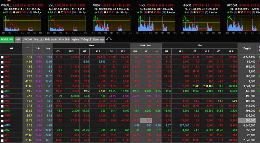The image size is (260, 143).
Task: Click the +/- column header
Action: click(x=157, y=51)
